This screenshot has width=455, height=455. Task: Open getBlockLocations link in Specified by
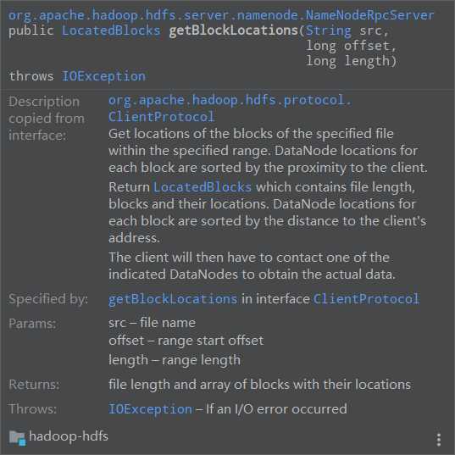tap(173, 299)
